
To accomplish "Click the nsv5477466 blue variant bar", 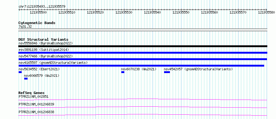I will coord(143,59).
